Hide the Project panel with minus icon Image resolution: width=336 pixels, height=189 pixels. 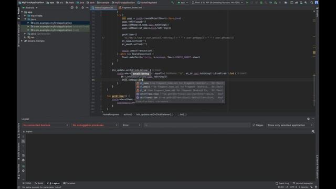pos(87,7)
